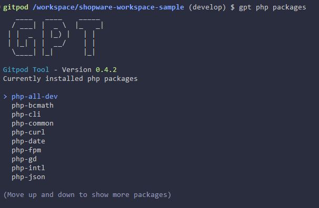Click the 'gpt php packages' command text
Image resolution: width=319 pixels, height=208 pixels.
272,7
